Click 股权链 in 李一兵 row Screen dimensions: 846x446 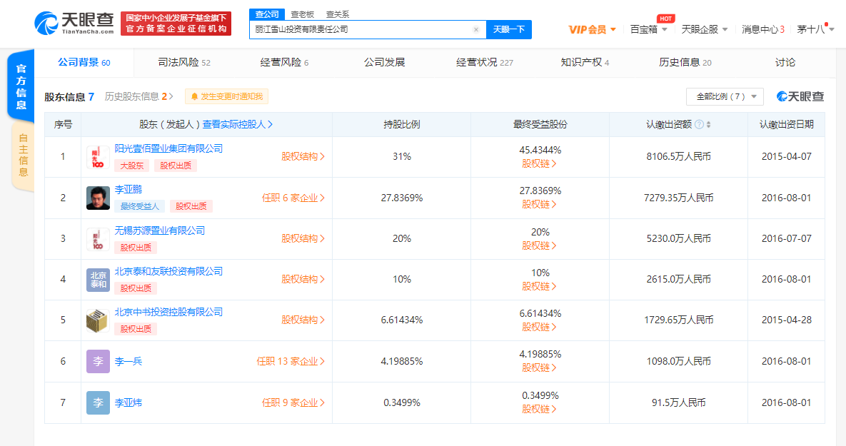(x=539, y=368)
